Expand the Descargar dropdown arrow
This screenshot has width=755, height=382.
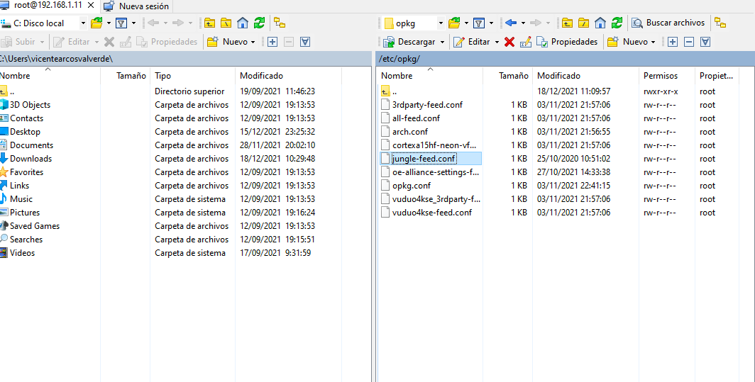point(443,42)
